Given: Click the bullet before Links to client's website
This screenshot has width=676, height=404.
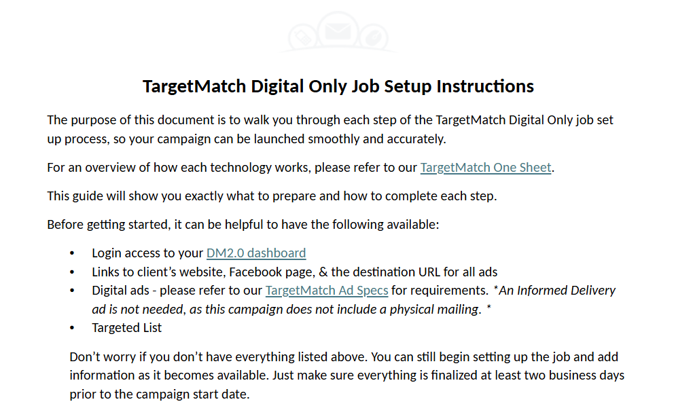Looking at the screenshot, I should click(x=72, y=272).
